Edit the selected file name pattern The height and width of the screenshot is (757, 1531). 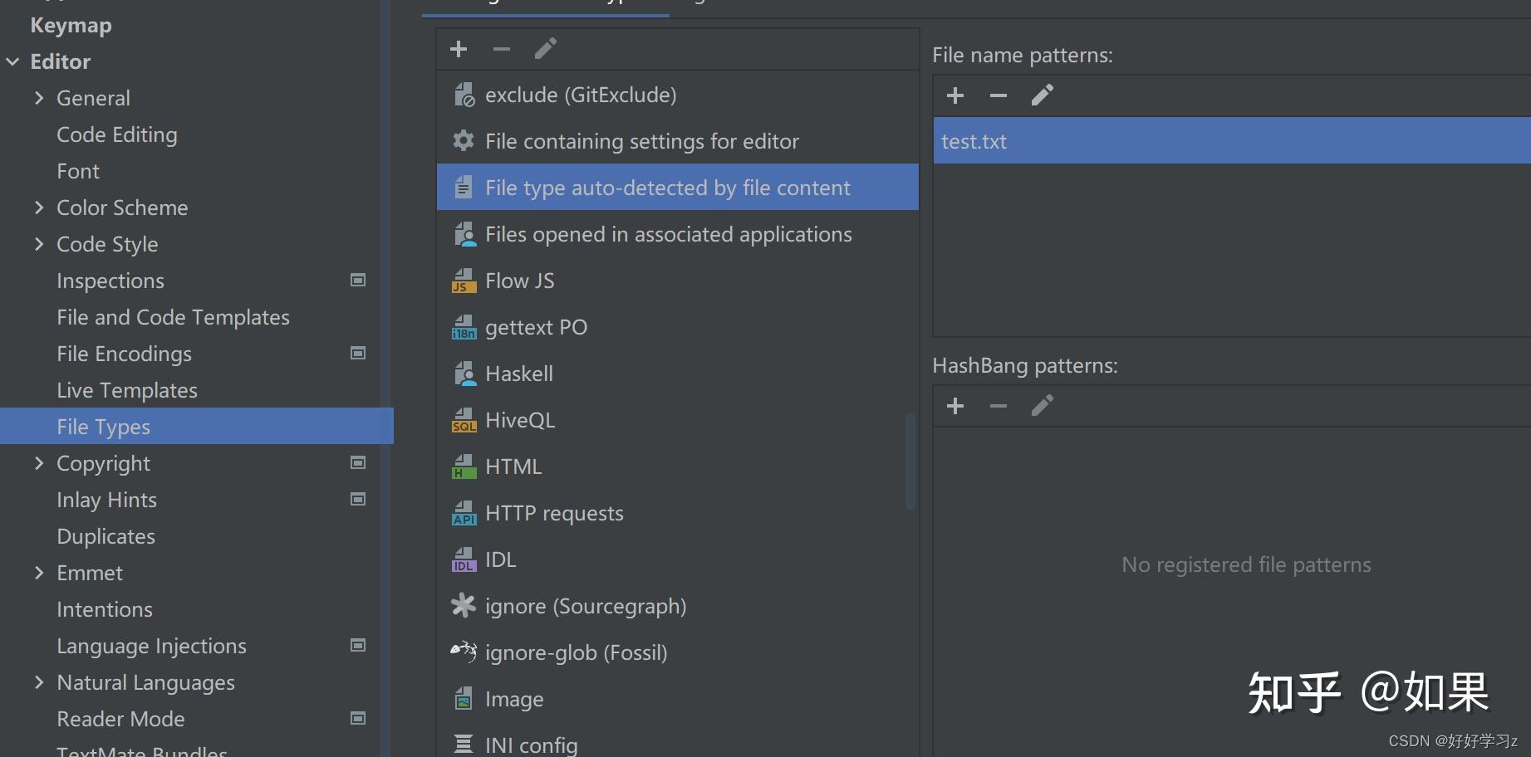[x=1042, y=95]
